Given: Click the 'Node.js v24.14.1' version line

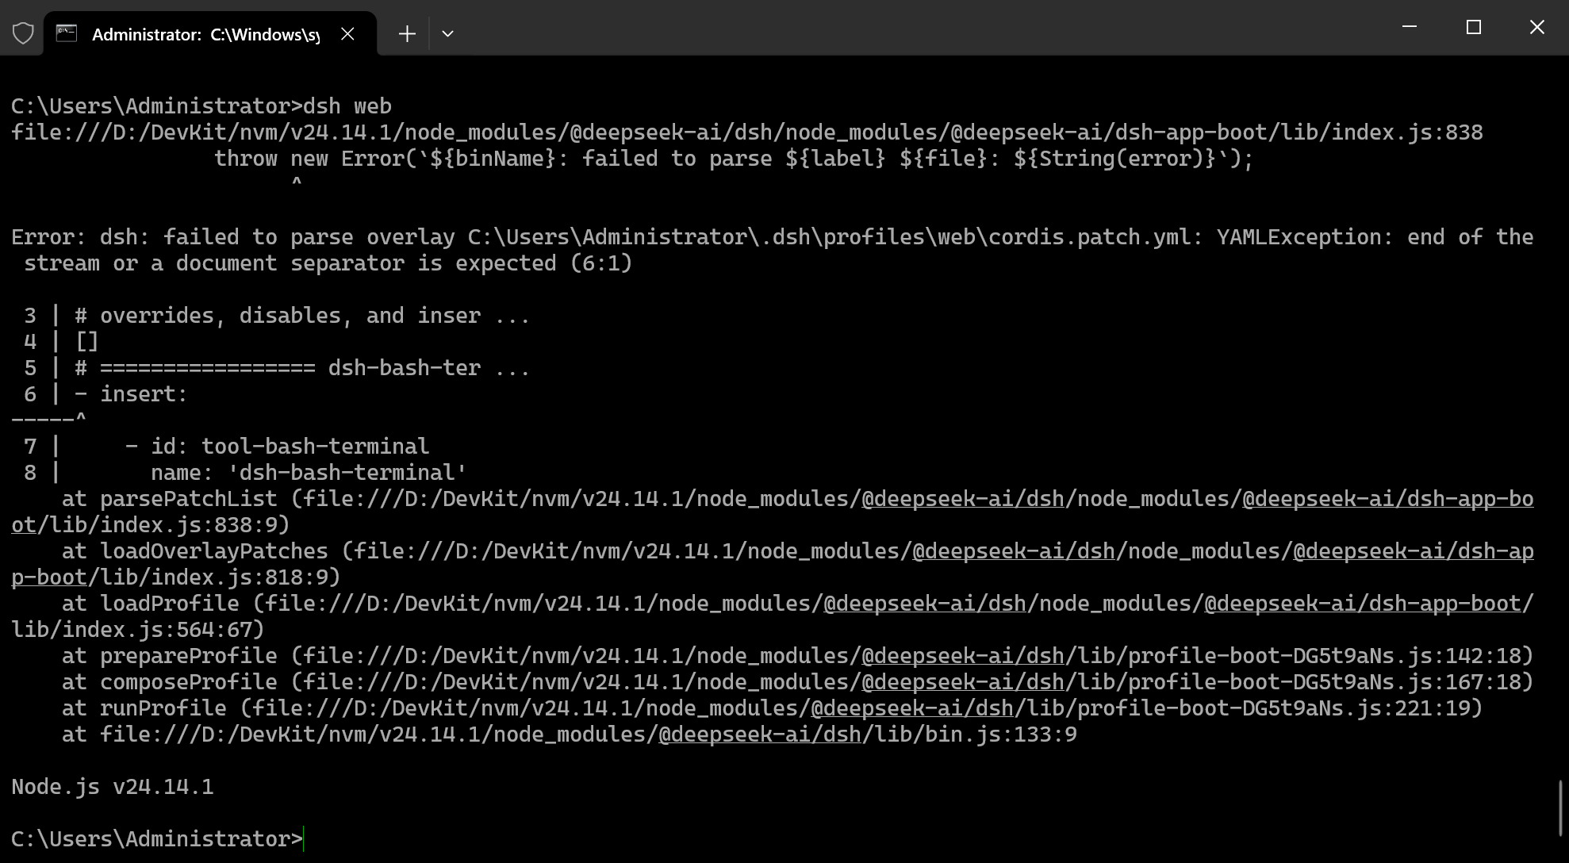Looking at the screenshot, I should point(113,787).
